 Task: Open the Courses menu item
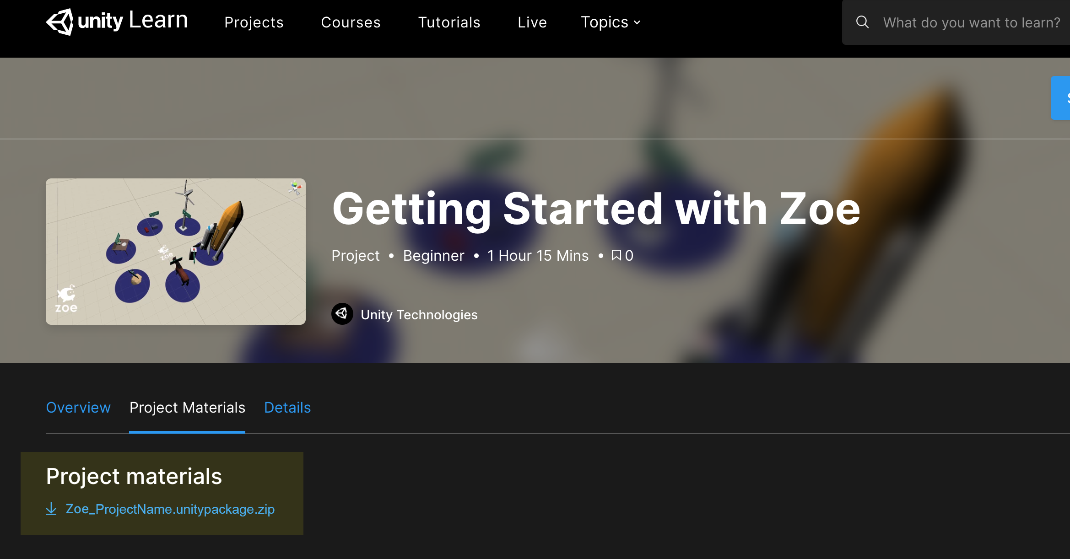coord(351,22)
